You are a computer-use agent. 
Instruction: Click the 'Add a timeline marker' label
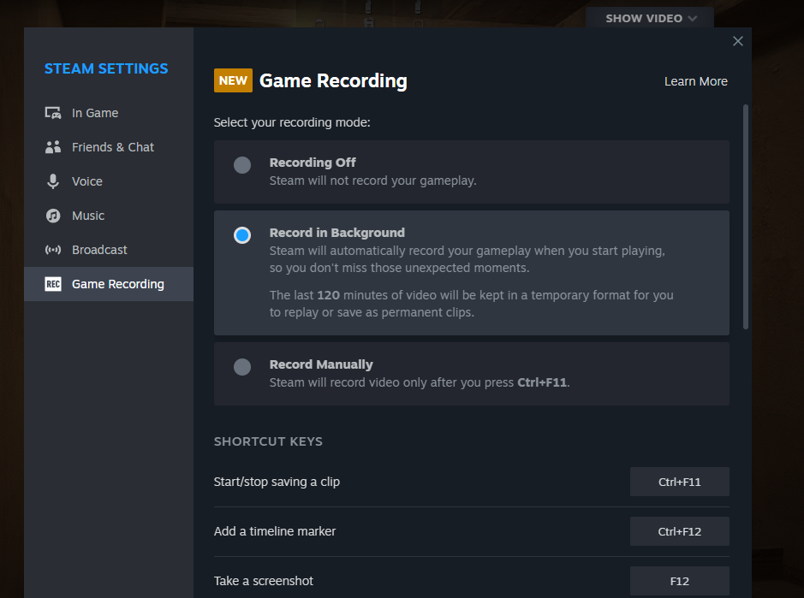275,531
